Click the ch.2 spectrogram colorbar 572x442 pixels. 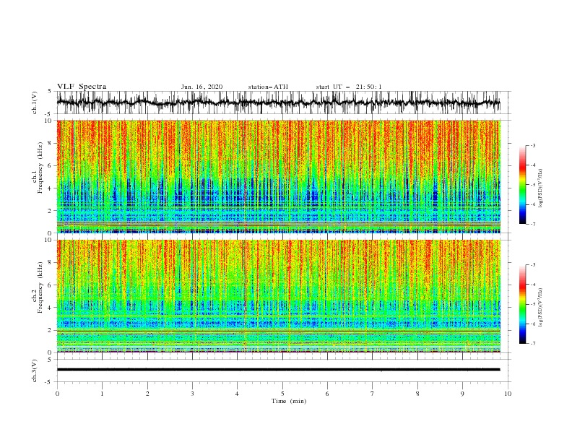click(522, 304)
